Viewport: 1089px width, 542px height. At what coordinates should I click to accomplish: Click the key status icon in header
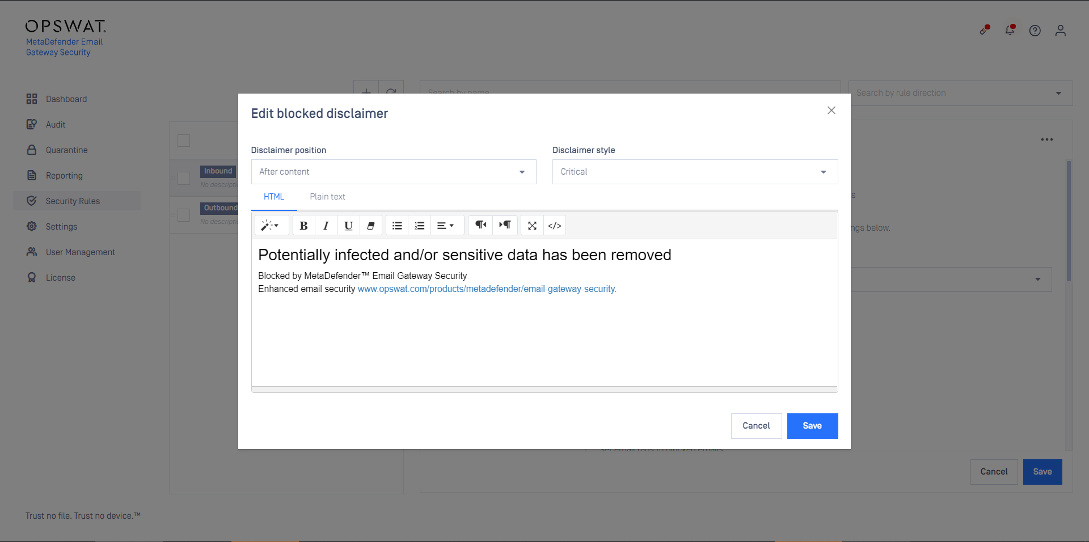coord(985,30)
